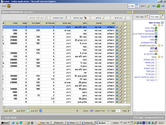Click the blue details icon in 700 row
The image size is (166, 125).
coord(117,99)
